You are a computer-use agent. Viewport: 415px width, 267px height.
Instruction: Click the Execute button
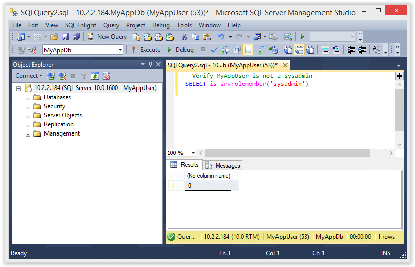coord(146,50)
